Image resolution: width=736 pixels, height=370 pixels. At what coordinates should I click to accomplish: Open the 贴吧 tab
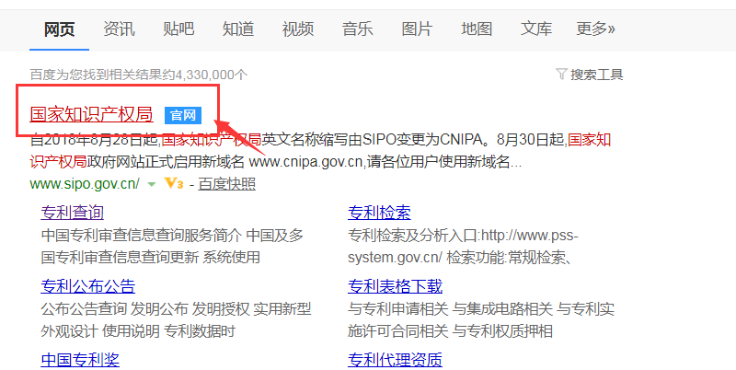178,29
